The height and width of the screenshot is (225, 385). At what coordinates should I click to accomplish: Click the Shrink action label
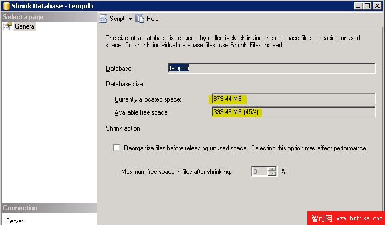pos(123,128)
